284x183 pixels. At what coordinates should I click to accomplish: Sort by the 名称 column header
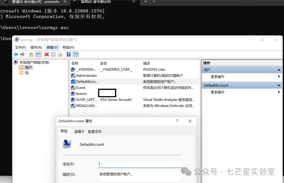click(84, 63)
